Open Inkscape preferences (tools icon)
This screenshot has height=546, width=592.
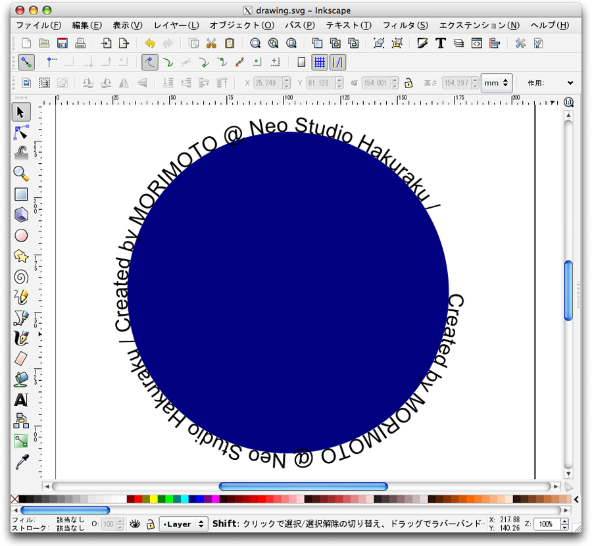coord(520,43)
